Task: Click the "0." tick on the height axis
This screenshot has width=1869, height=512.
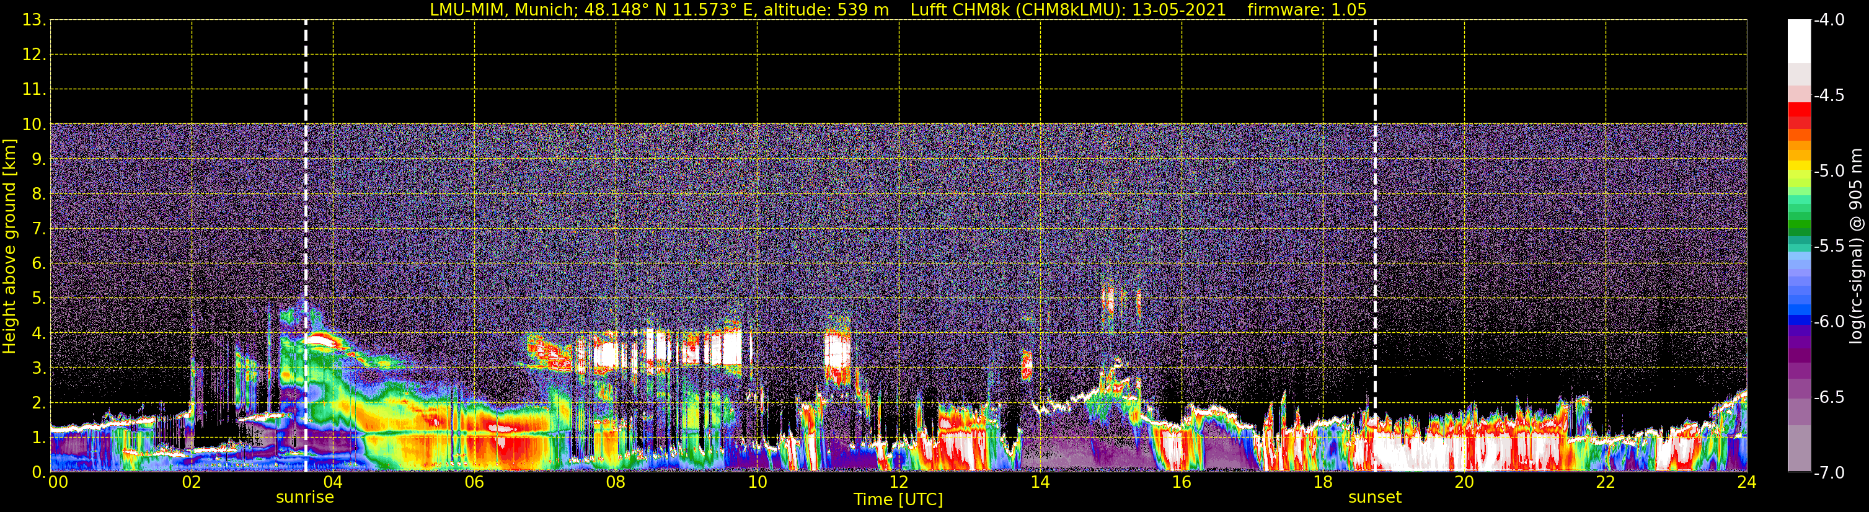Action: click(38, 472)
